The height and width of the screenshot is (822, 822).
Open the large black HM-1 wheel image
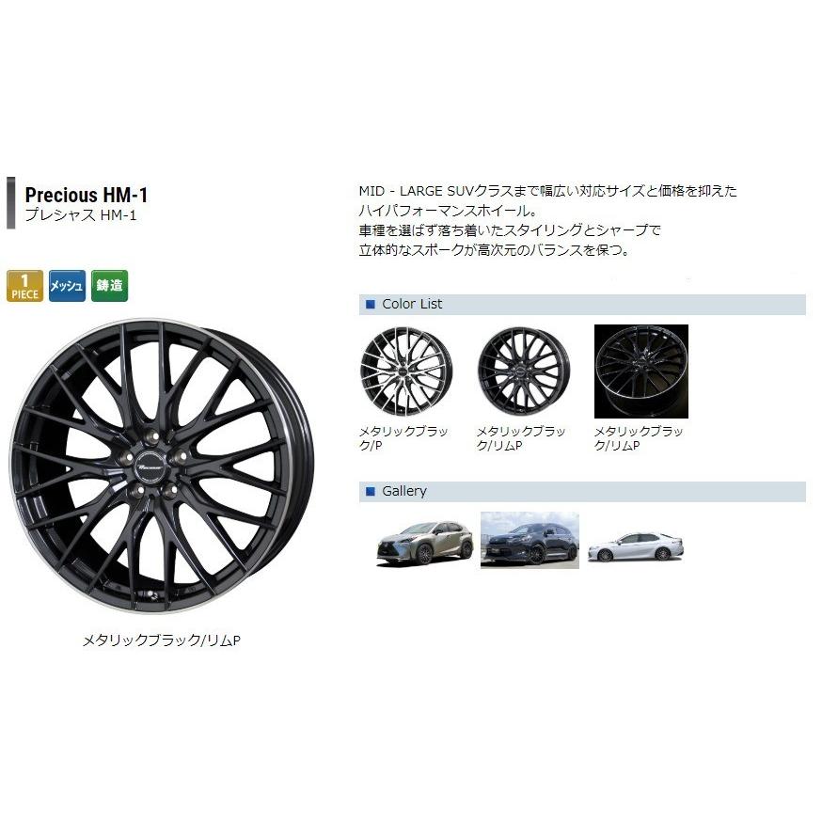point(162,466)
